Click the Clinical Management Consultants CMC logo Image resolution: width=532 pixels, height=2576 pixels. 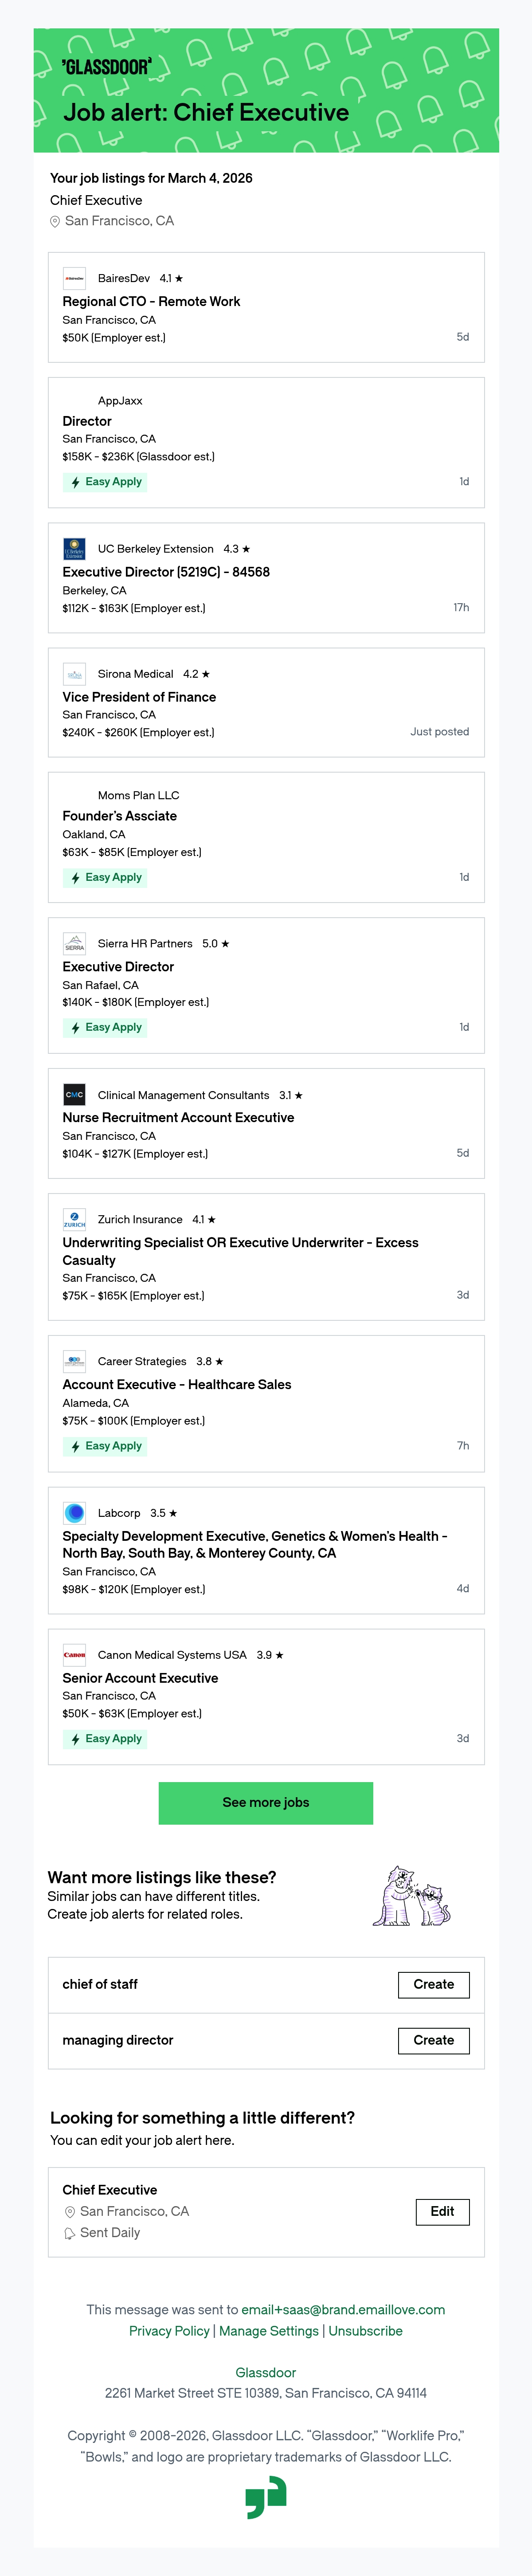click(x=74, y=1095)
